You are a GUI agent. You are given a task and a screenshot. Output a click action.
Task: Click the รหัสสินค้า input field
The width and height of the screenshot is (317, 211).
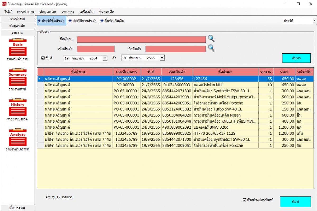[96, 49]
